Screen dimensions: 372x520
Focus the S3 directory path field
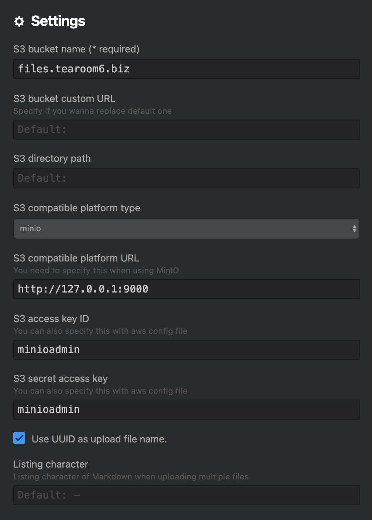(187, 178)
